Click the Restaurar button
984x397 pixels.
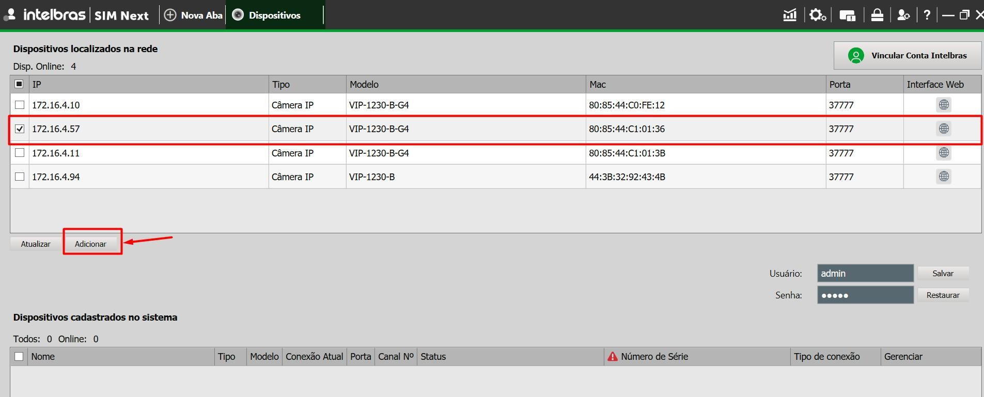point(943,295)
